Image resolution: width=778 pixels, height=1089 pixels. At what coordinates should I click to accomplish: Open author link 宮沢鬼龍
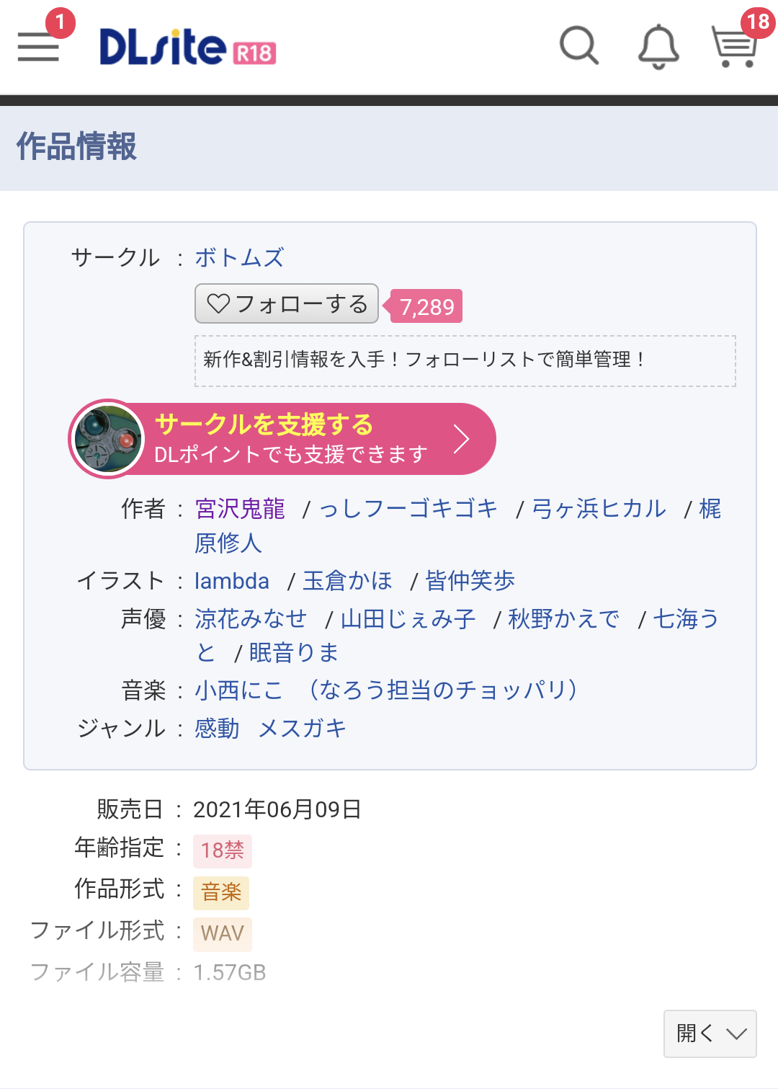240,509
